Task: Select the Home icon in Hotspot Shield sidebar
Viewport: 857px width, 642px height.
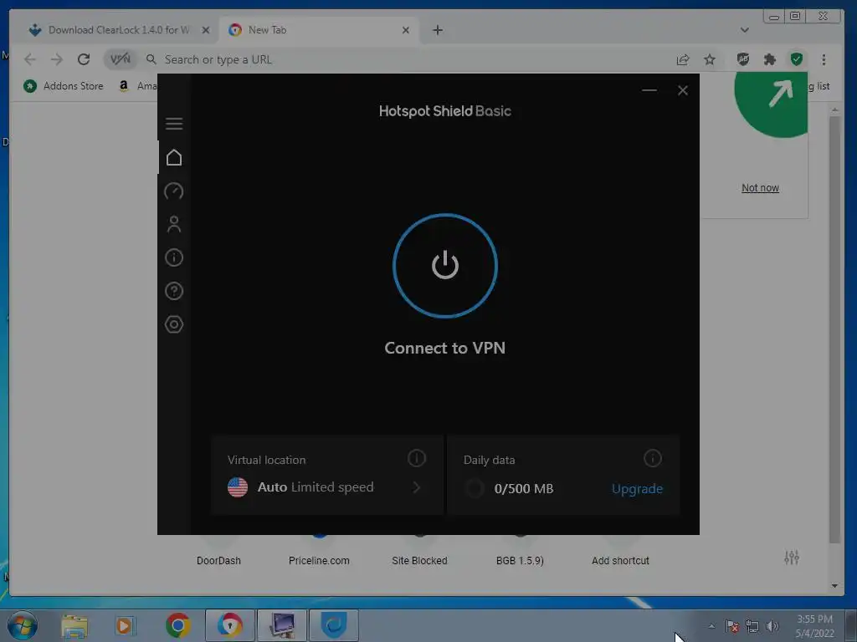Action: (x=174, y=158)
